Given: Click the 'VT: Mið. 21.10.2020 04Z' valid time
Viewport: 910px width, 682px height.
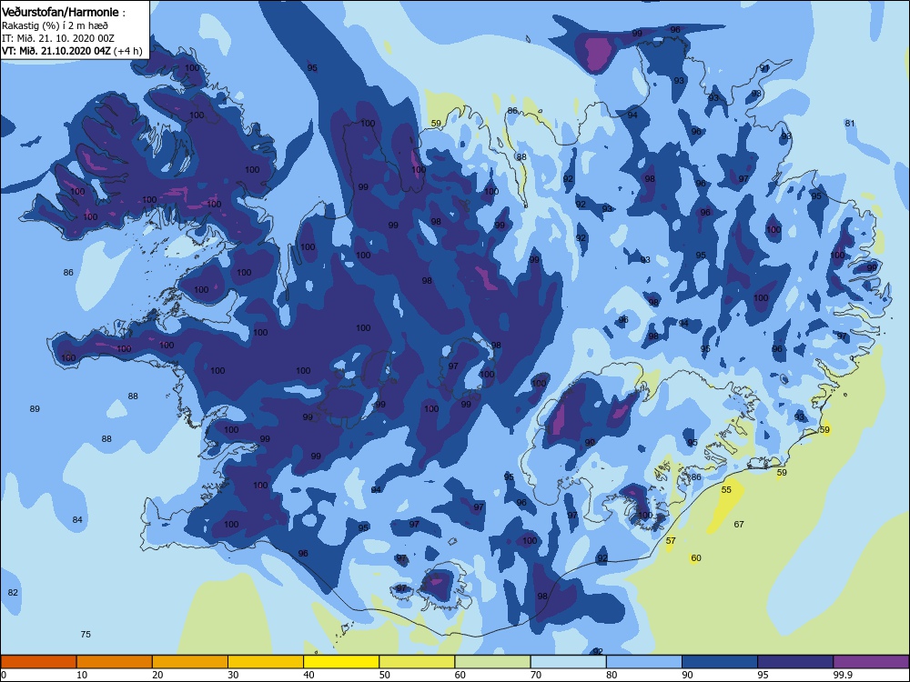Looking at the screenshot, I should click(x=56, y=51).
